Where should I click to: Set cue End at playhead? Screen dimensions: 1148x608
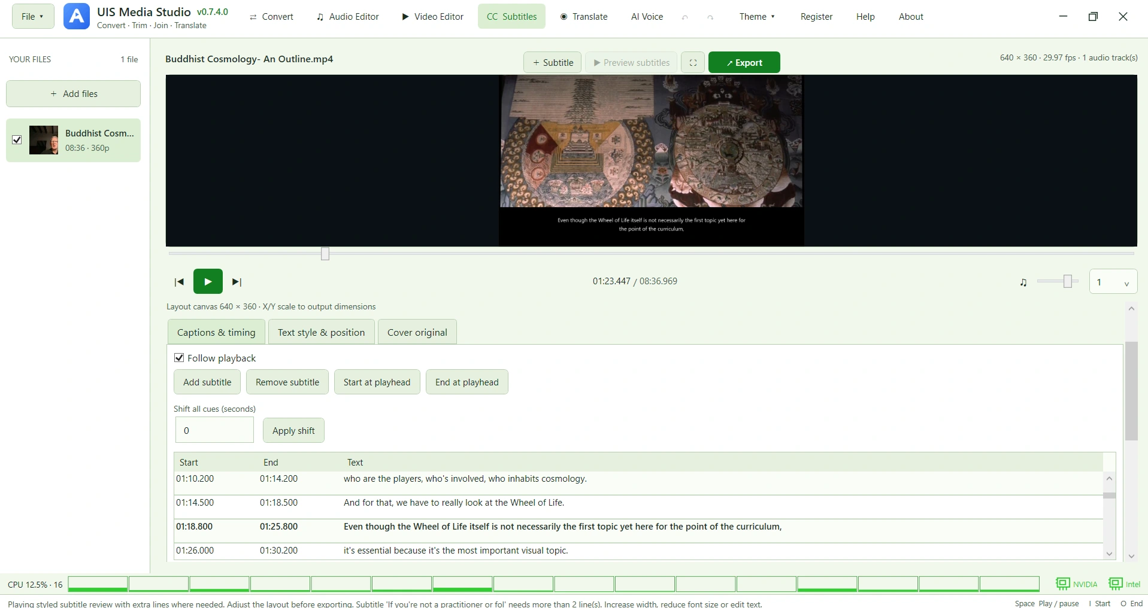point(467,382)
